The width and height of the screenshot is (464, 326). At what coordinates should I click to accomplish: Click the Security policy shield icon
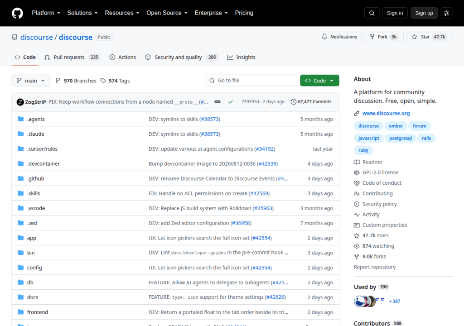click(357, 204)
